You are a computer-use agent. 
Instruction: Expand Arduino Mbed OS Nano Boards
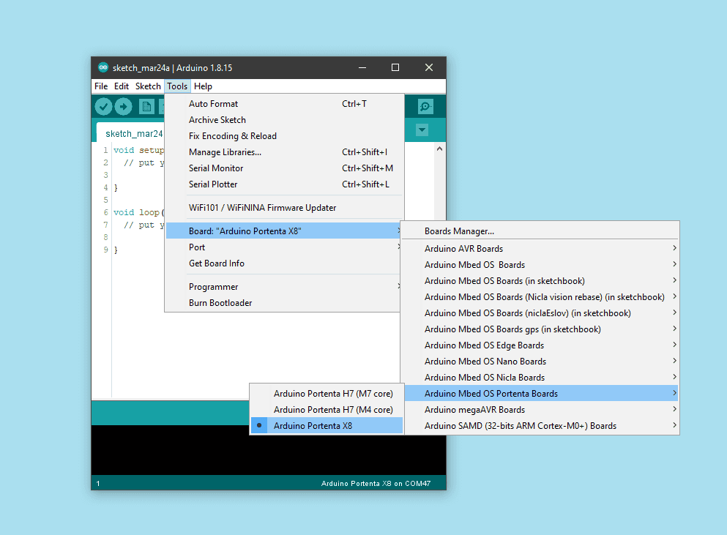(x=540, y=361)
